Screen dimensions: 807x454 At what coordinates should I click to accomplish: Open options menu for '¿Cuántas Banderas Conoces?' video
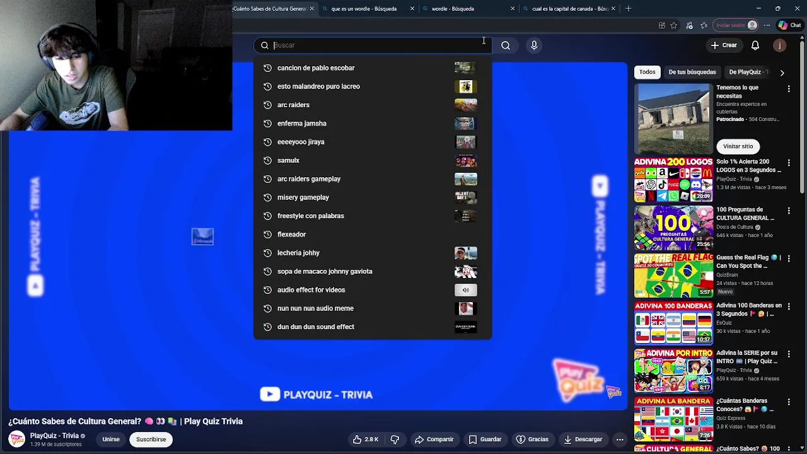(789, 402)
